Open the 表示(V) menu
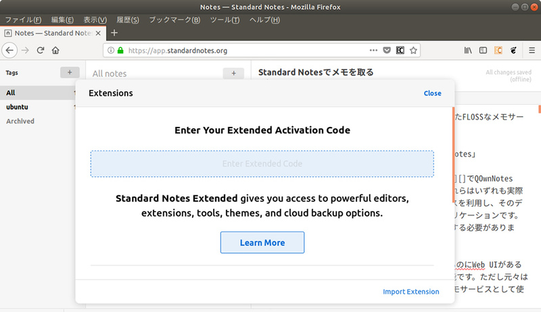 click(95, 20)
